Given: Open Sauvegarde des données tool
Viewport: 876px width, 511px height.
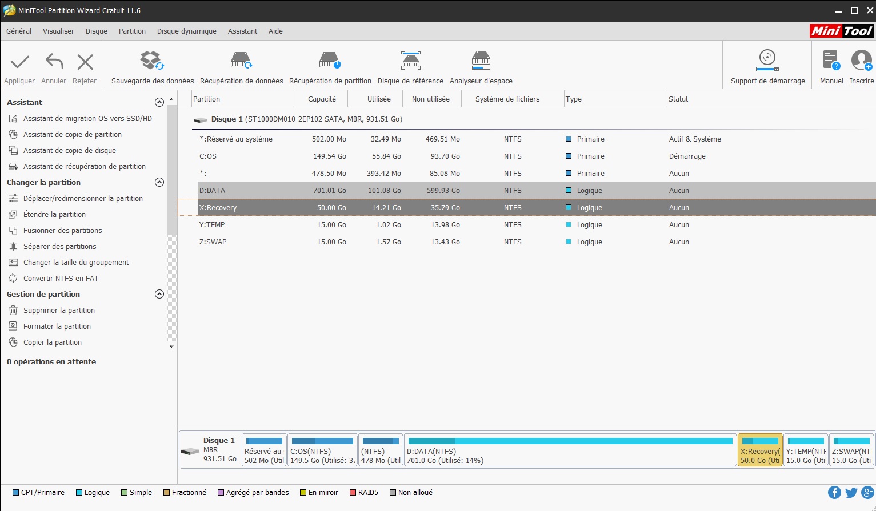Looking at the screenshot, I should (153, 68).
